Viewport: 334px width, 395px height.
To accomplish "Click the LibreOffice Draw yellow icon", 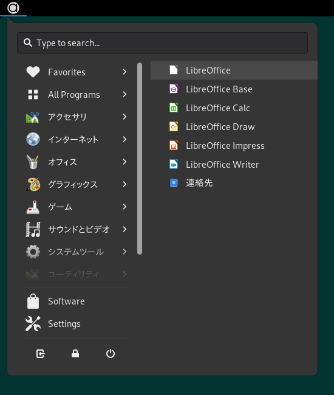I will pos(174,127).
